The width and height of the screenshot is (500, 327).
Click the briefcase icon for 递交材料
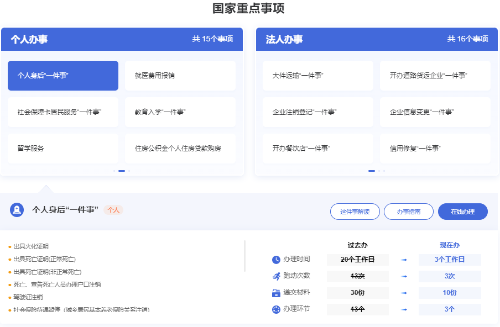[x=276, y=293]
